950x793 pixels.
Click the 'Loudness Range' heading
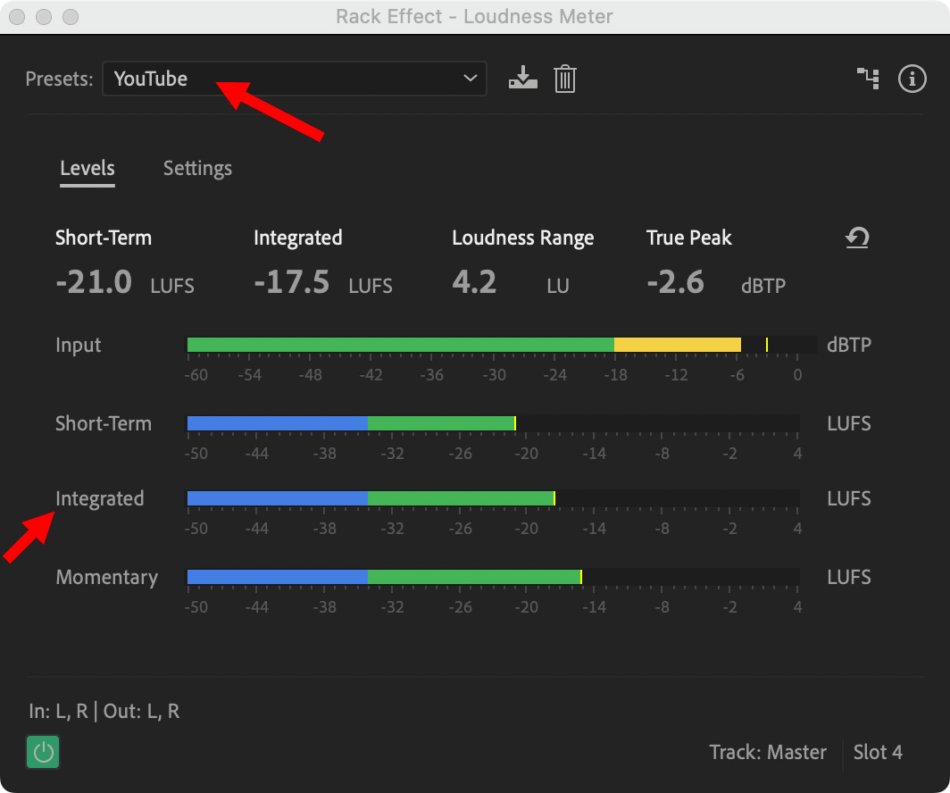523,238
